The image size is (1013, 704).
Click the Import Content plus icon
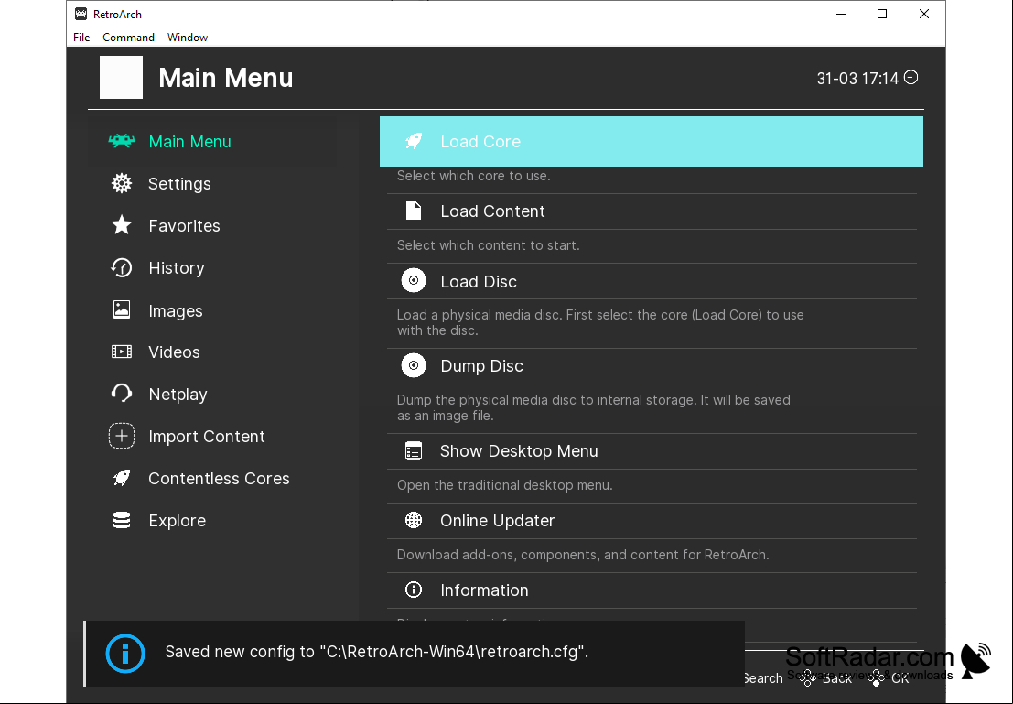[122, 437]
